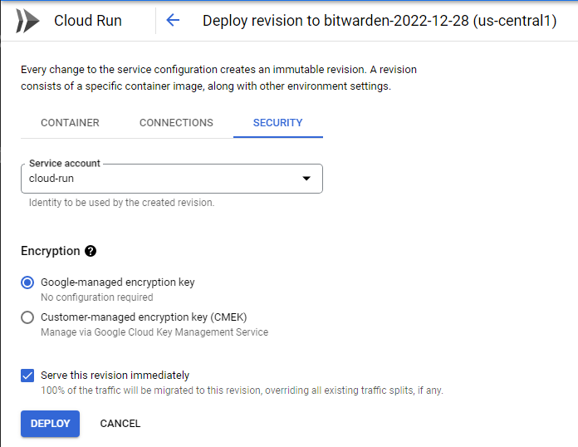Open the Connections tab
The image size is (578, 447).
(x=176, y=123)
